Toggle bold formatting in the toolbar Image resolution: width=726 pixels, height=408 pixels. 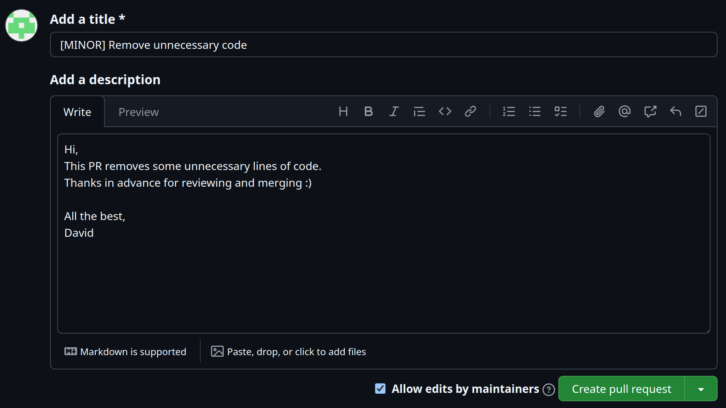tap(368, 112)
